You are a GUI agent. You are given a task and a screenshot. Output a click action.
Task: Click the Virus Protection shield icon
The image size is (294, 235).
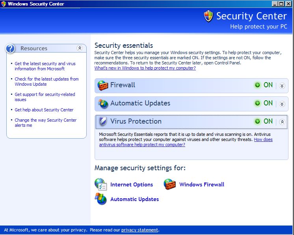point(103,121)
